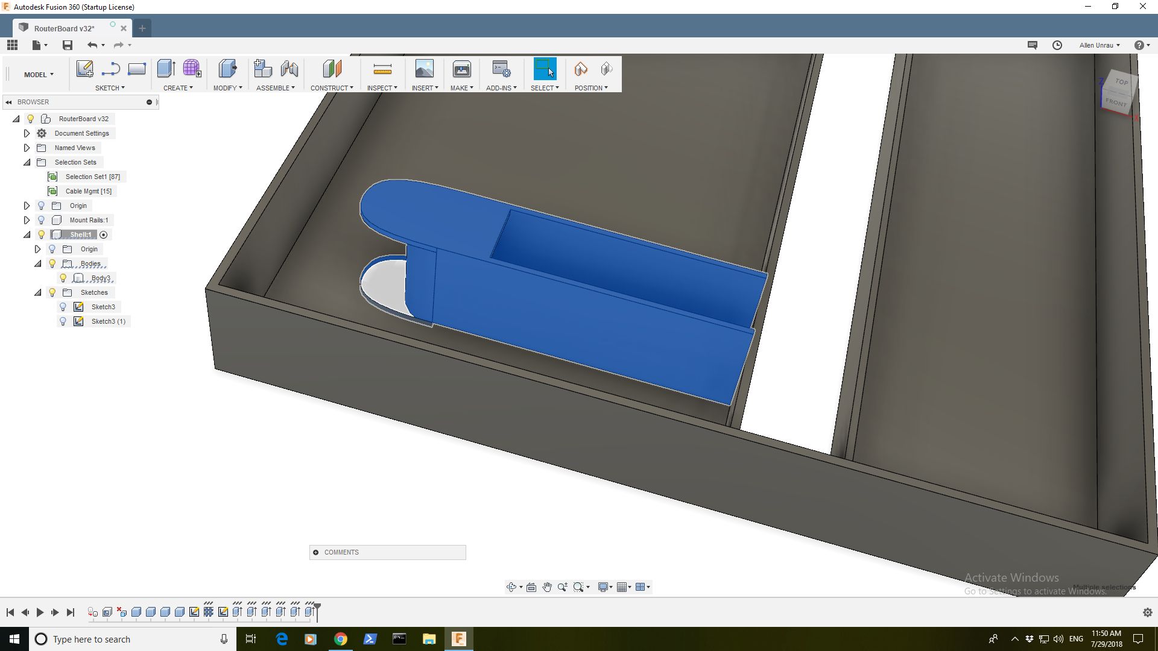The width and height of the screenshot is (1158, 651).
Task: Collapse the Selection Sets folder
Action: click(x=27, y=162)
